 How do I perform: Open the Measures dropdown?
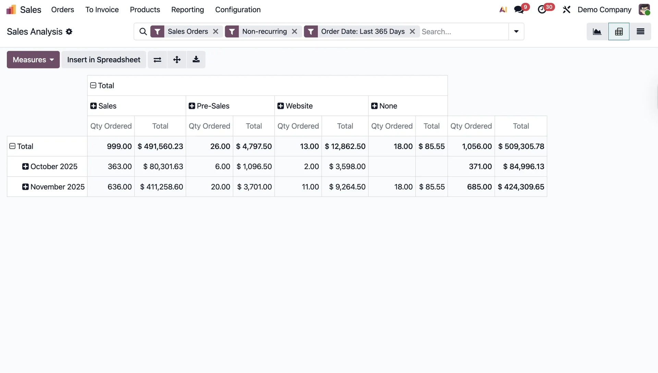(33, 60)
